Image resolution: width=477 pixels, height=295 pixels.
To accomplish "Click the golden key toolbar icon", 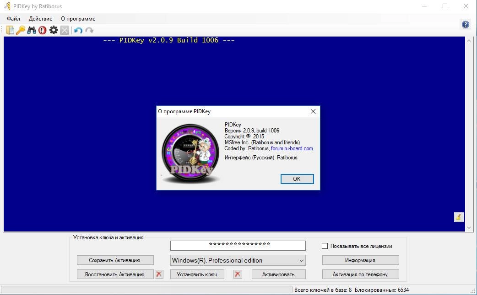I will 21,30.
